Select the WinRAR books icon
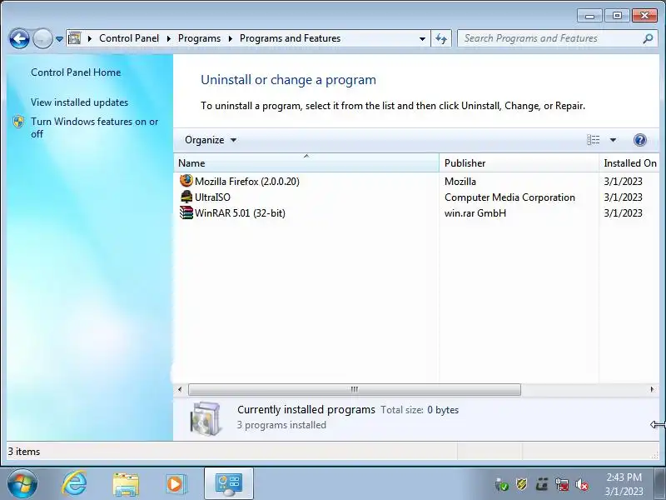The width and height of the screenshot is (666, 500). click(x=186, y=212)
